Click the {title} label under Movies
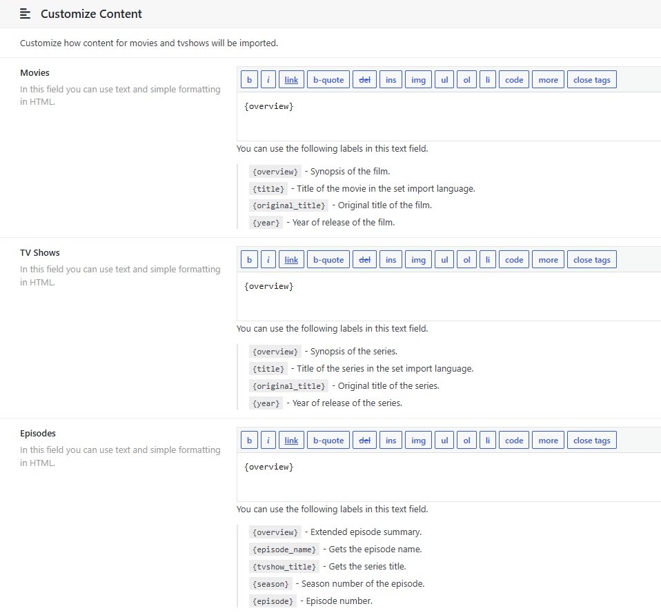The height and width of the screenshot is (615, 661). click(268, 189)
